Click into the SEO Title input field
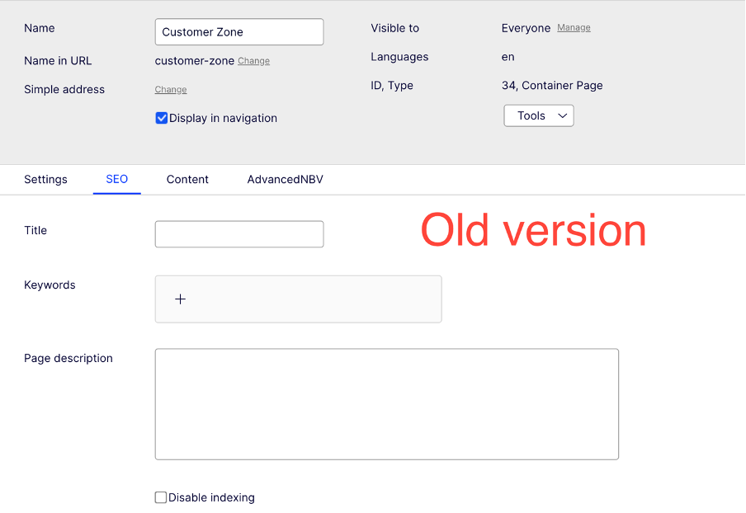746x513 pixels. pos(238,234)
